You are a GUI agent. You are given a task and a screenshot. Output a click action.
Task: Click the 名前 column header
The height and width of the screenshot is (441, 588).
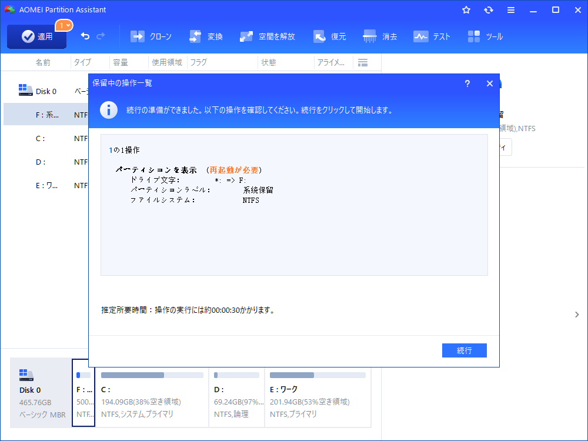click(x=43, y=62)
